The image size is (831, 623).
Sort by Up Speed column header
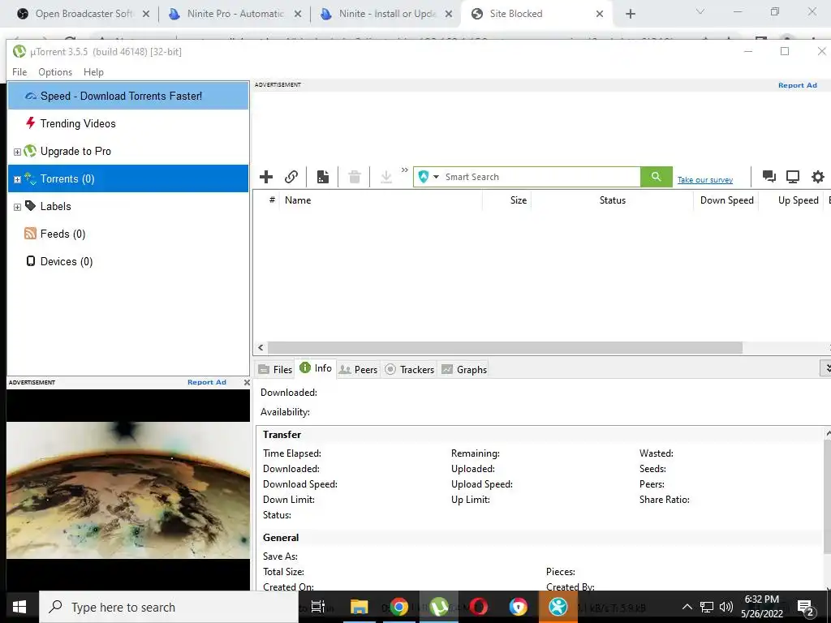click(x=790, y=200)
